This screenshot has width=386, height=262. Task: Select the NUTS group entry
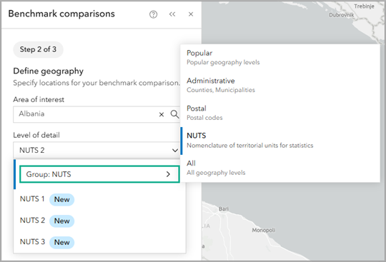[x=280, y=141]
